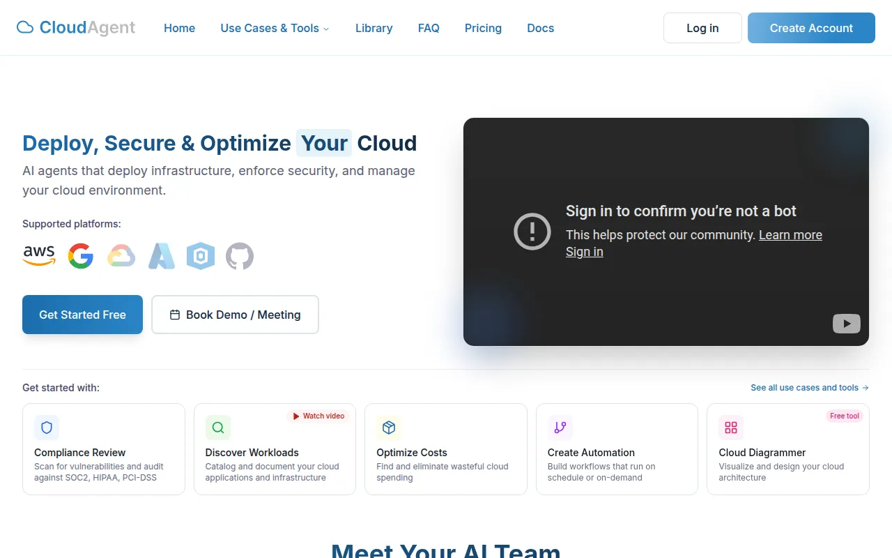
Task: Click the "Supported platforms:" label
Action: (x=72, y=224)
